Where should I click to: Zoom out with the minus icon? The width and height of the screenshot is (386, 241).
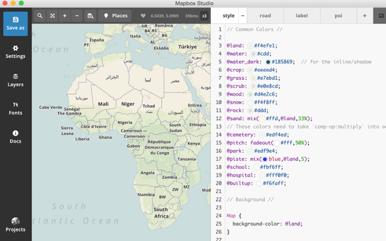point(77,16)
